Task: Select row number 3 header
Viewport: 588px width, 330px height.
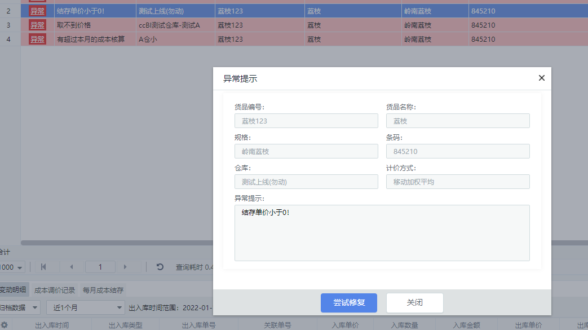Action: [8, 25]
